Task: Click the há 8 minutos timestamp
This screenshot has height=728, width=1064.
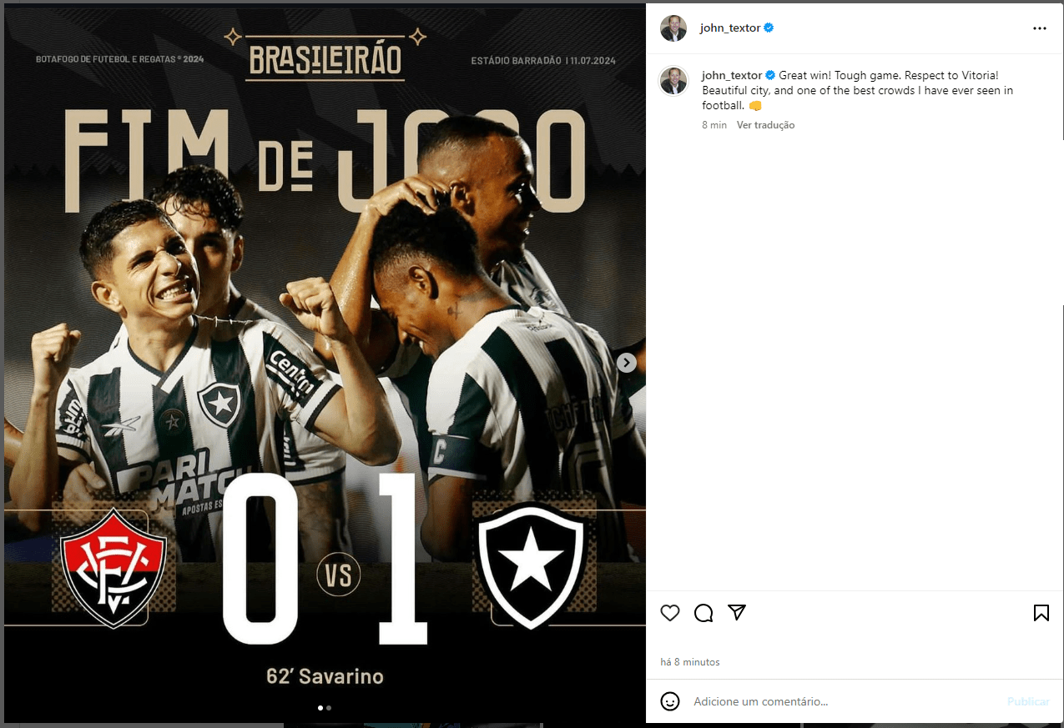Action: [x=689, y=662]
